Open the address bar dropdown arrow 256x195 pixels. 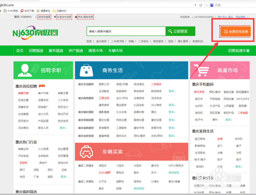(x=207, y=5)
